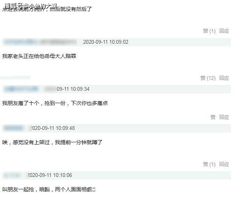Screen dimensions: 235x201
Task: Click the 2020-09-11 10:09:48 timestamp
Action: (53, 128)
